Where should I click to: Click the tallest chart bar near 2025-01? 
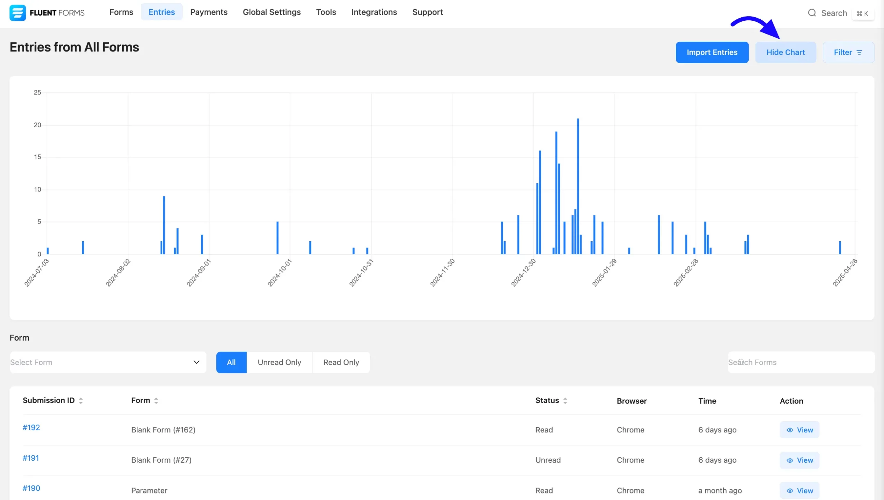(x=578, y=186)
